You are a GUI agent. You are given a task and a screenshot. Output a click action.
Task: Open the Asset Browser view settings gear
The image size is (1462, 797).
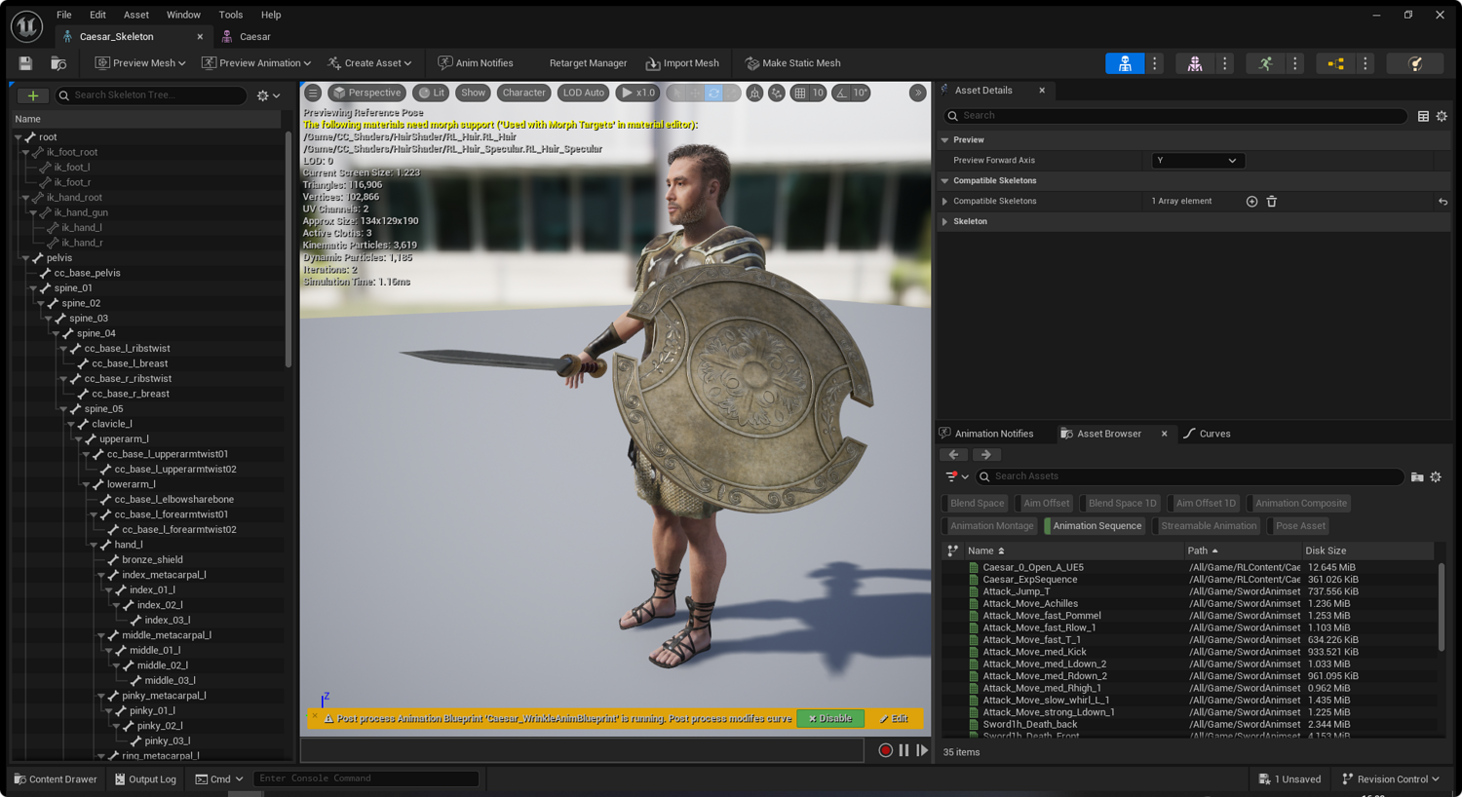pyautogui.click(x=1436, y=476)
